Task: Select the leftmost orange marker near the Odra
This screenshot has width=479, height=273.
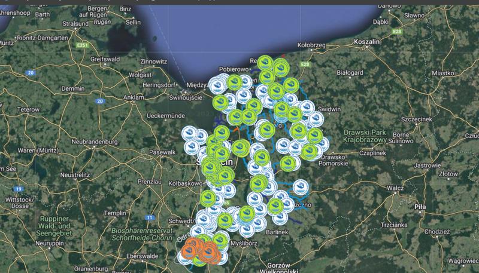Action: (189, 251)
